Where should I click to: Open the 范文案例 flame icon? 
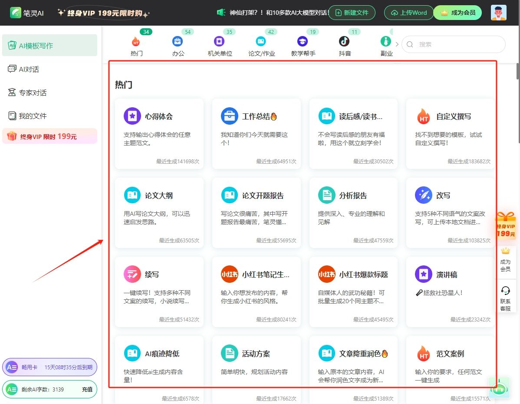[424, 354]
